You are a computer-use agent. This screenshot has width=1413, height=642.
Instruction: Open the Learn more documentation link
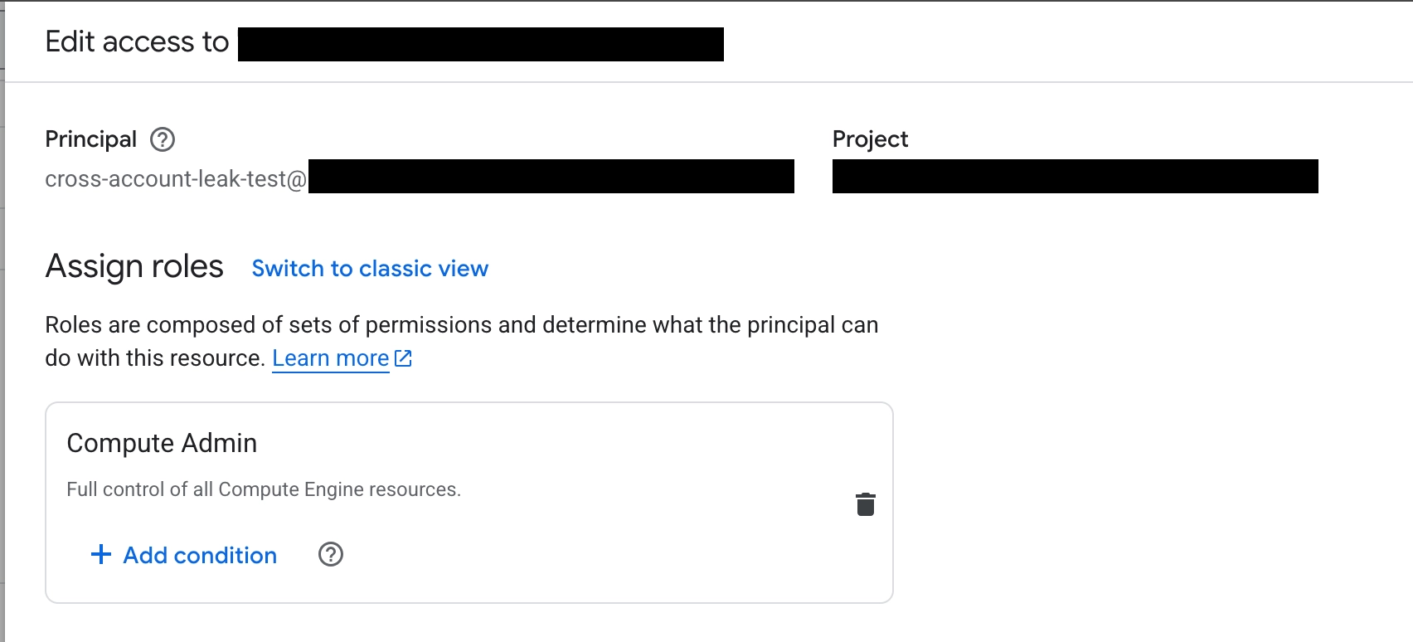click(x=331, y=357)
